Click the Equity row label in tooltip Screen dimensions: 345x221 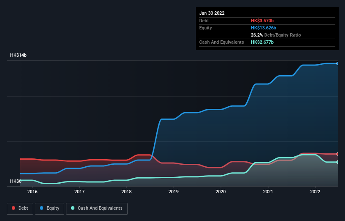[x=205, y=28]
